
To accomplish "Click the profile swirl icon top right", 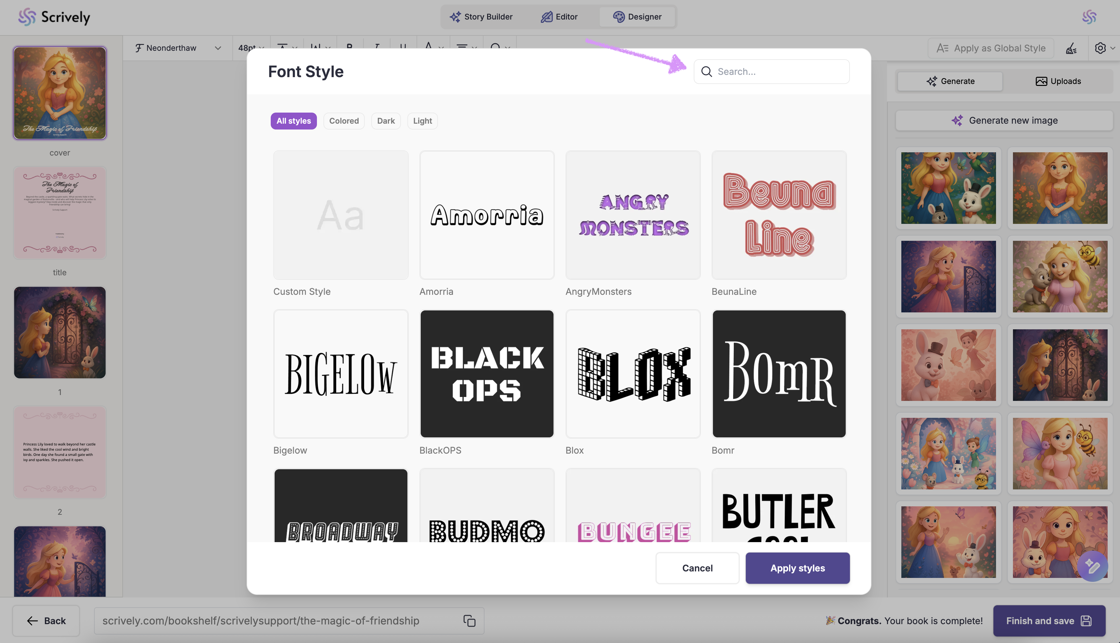I will (x=1089, y=17).
